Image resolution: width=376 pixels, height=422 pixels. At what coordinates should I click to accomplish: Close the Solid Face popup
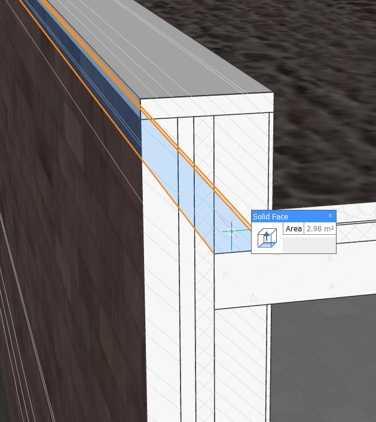[330, 216]
